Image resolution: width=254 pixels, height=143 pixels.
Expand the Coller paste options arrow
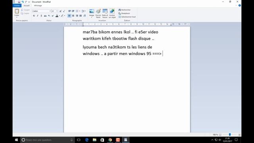coord(17,17)
